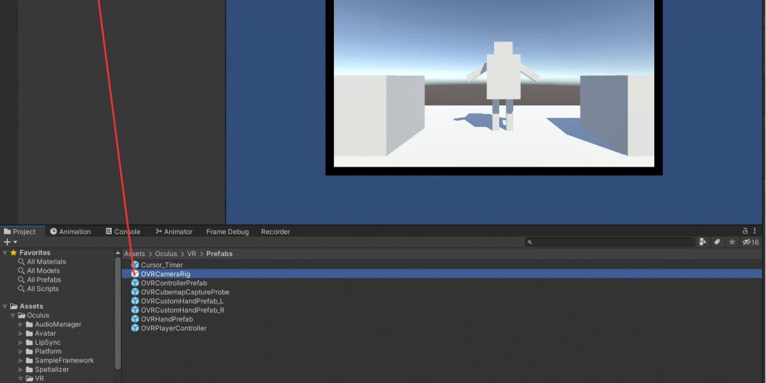Click the Project search input field
Image resolution: width=766 pixels, height=383 pixels.
(x=610, y=242)
